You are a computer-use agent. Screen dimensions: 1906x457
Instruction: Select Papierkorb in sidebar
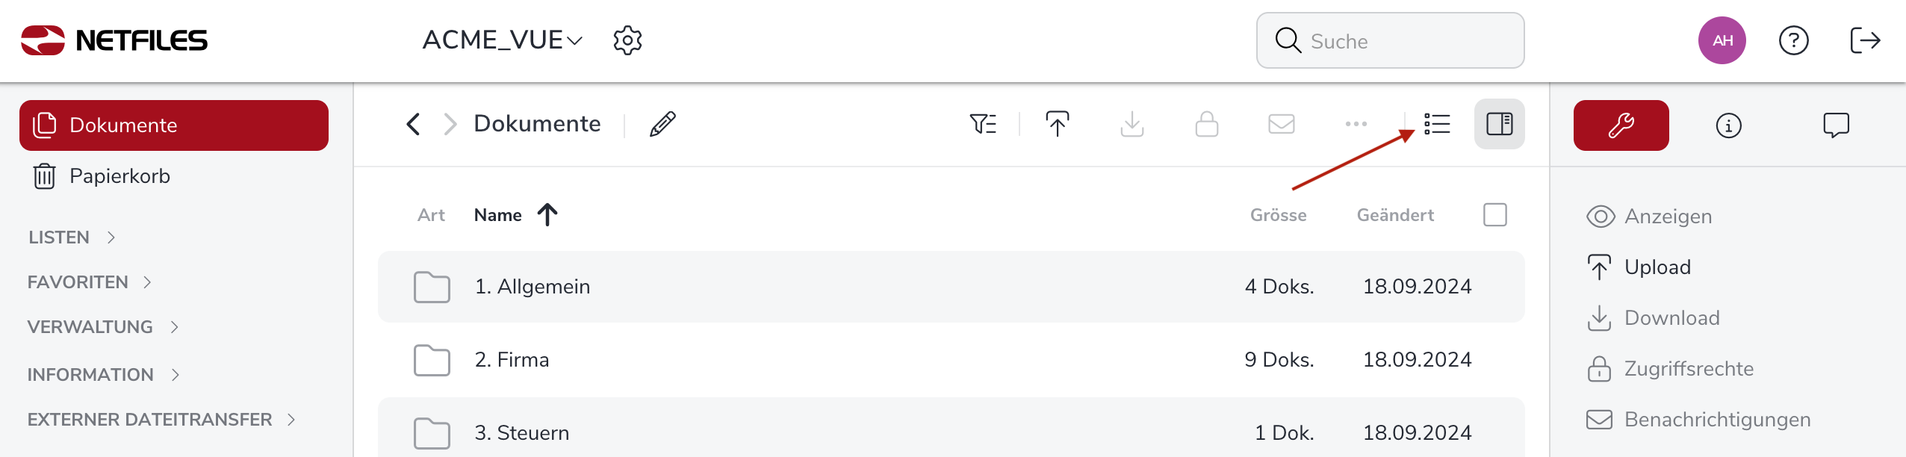[119, 176]
